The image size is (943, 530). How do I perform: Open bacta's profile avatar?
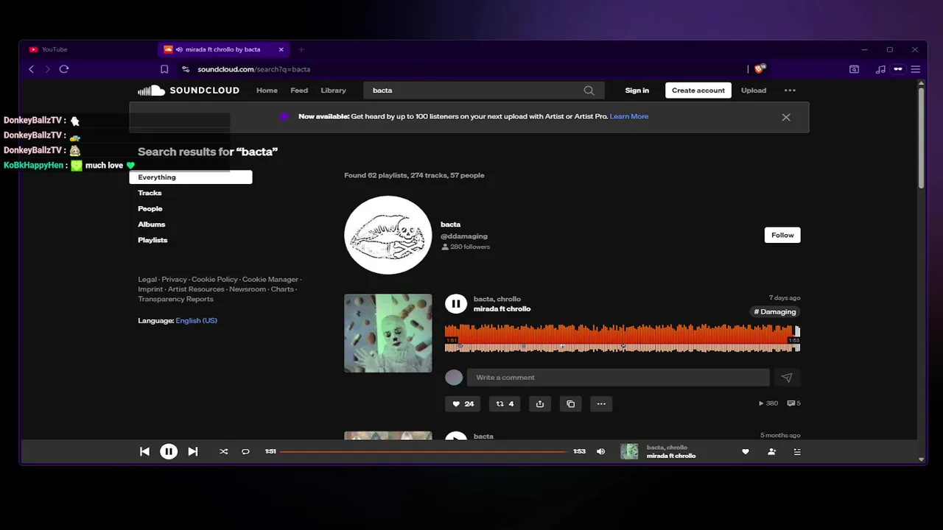coord(388,235)
